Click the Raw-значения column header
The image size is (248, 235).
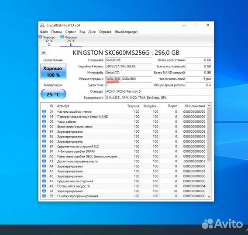(193, 106)
